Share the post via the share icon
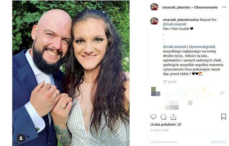 [173, 117]
